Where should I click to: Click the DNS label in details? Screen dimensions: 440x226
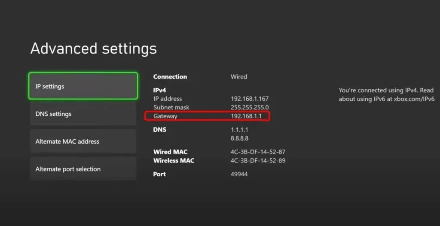tap(159, 130)
